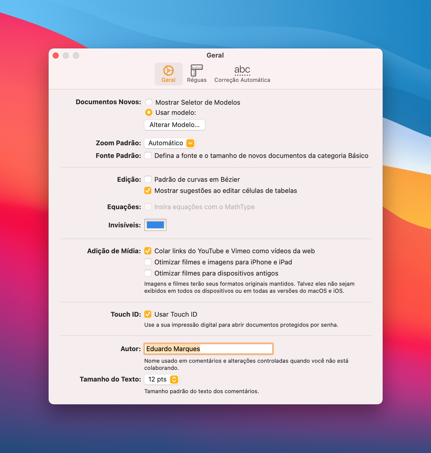Screen dimensions: 431x453
Task: Try clicking the disabled MathType equations checkbox
Action: [148, 207]
